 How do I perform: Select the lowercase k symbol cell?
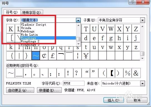pyautogui.click(x=11, y=47)
